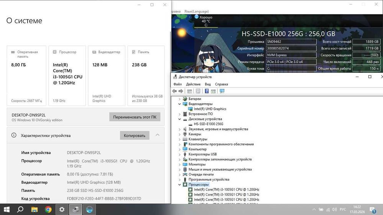Image resolution: width=383 pixels, height=215 pixels.
Task: Select first i3-1005G1 processor entry
Action: point(226,189)
